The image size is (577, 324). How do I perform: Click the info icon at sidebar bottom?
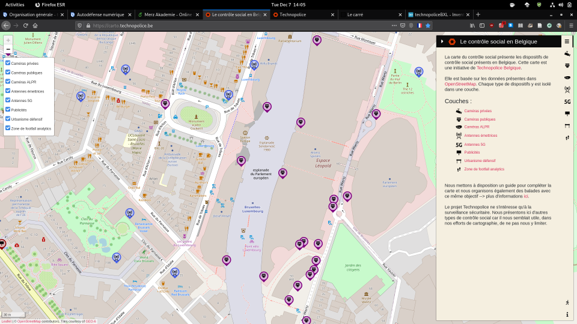point(567,314)
